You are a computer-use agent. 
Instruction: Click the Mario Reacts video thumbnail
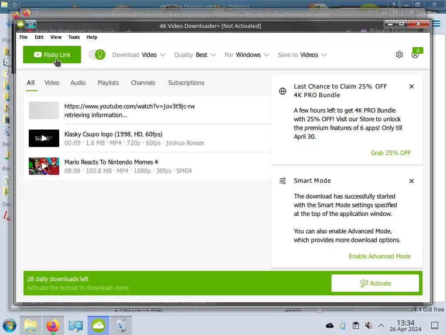click(x=44, y=166)
